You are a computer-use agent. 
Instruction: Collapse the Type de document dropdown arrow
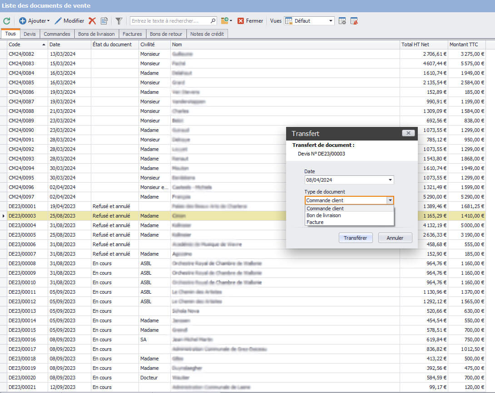coord(390,200)
